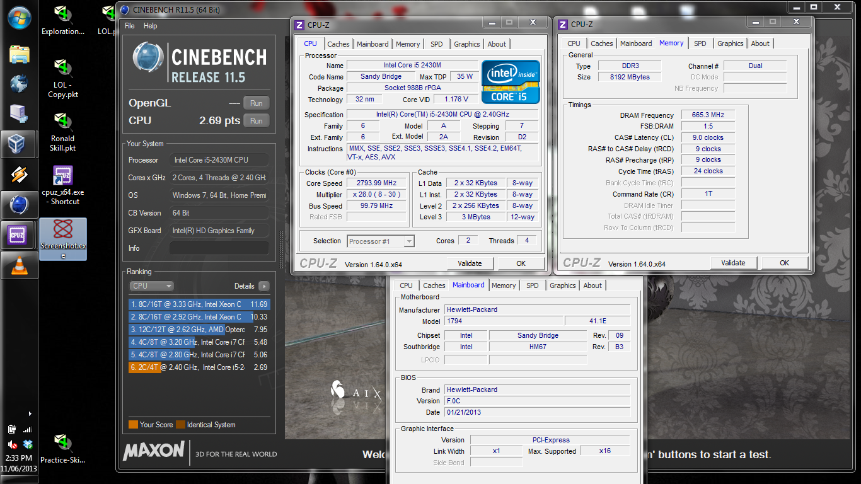
Task: Open Windows Explorer from the taskbar
Action: [x=19, y=54]
